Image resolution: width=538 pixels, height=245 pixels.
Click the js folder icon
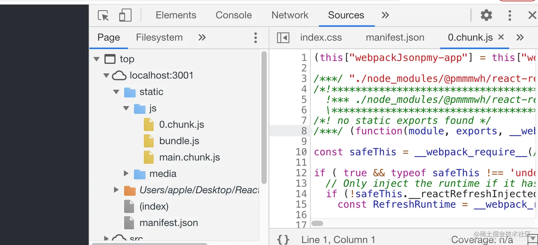coord(140,109)
